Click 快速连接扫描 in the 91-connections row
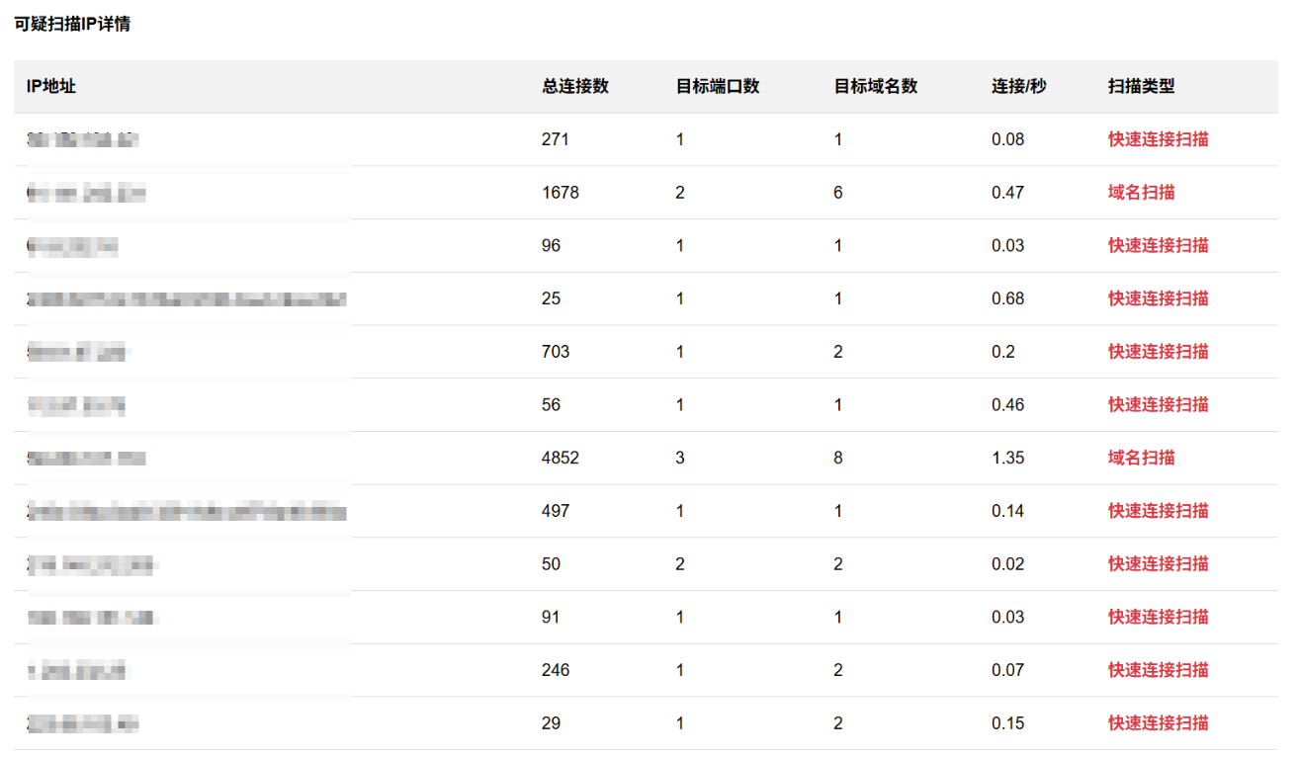1299x759 pixels. click(x=1159, y=617)
